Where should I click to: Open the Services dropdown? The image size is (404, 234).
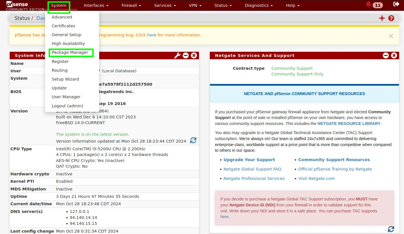point(165,5)
